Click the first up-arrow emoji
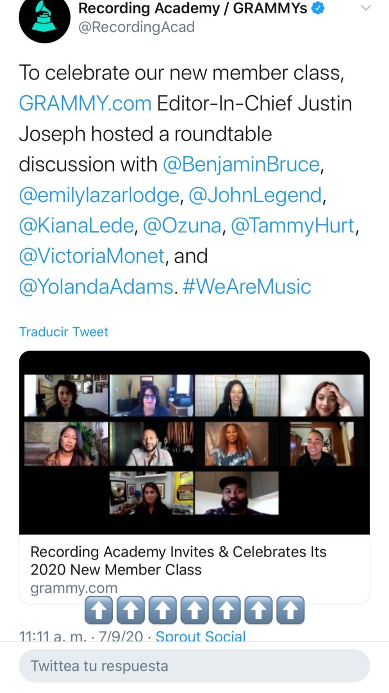The height and width of the screenshot is (693, 389). coord(99,610)
